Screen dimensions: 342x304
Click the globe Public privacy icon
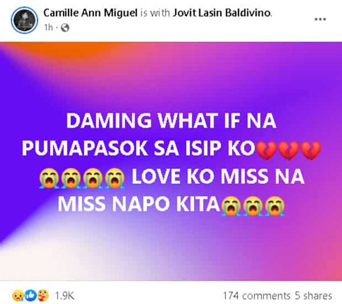[x=65, y=28]
